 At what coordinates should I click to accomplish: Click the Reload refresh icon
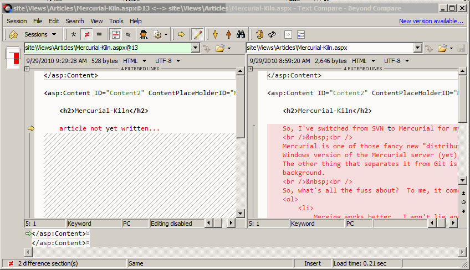click(272, 34)
